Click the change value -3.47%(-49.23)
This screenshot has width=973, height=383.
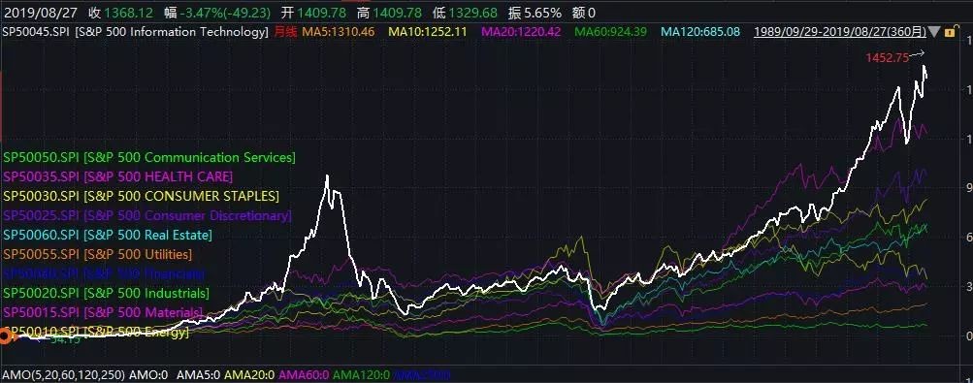[x=226, y=13]
